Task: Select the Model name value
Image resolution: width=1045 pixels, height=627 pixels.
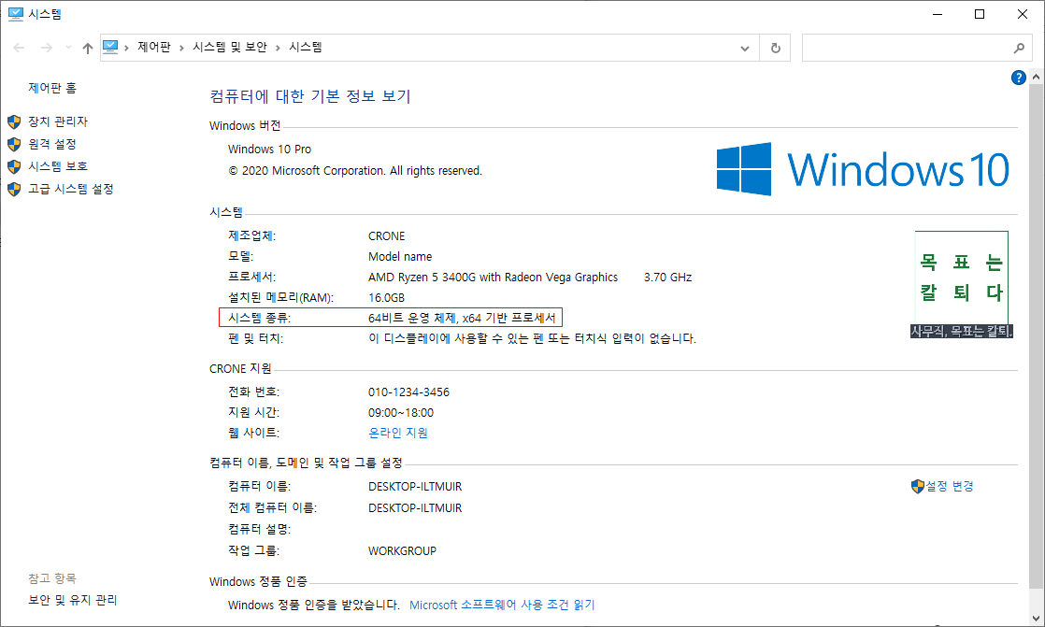Action: pyautogui.click(x=400, y=257)
